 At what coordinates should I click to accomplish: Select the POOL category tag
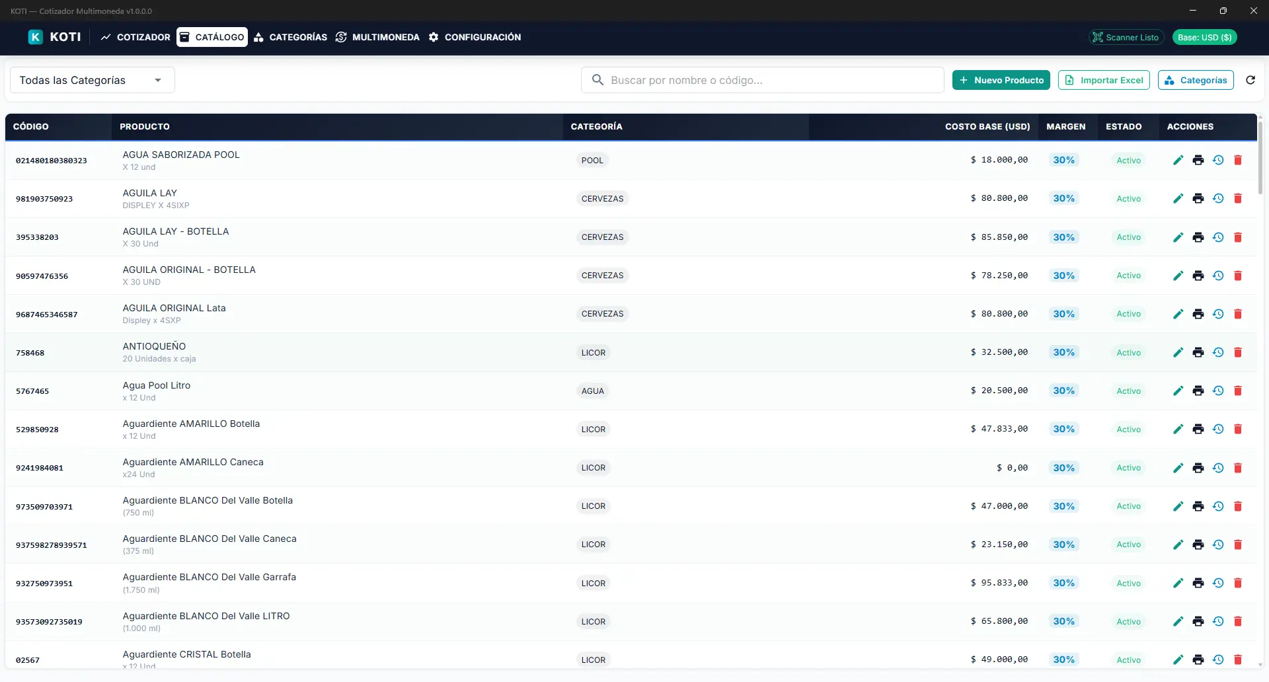(x=592, y=160)
